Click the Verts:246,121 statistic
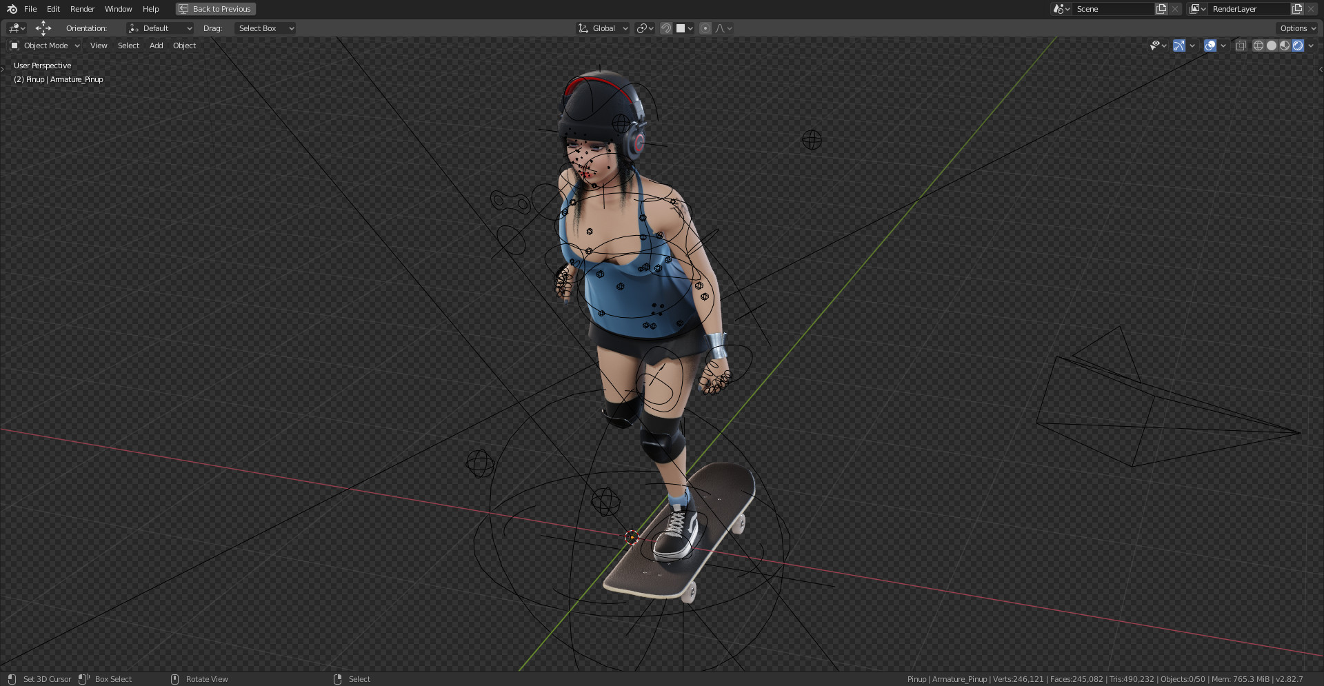 (1018, 679)
